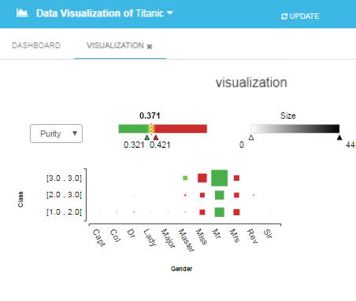The image size is (356, 301).
Task: Select the green Mr square in [2.0 , 3.0[ row
Action: pyautogui.click(x=219, y=195)
